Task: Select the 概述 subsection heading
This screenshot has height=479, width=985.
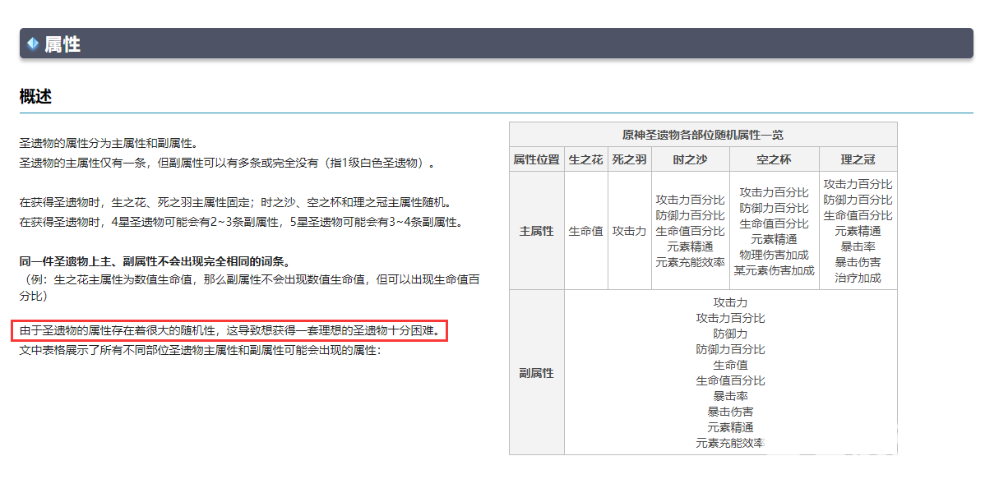Action: 35,96
